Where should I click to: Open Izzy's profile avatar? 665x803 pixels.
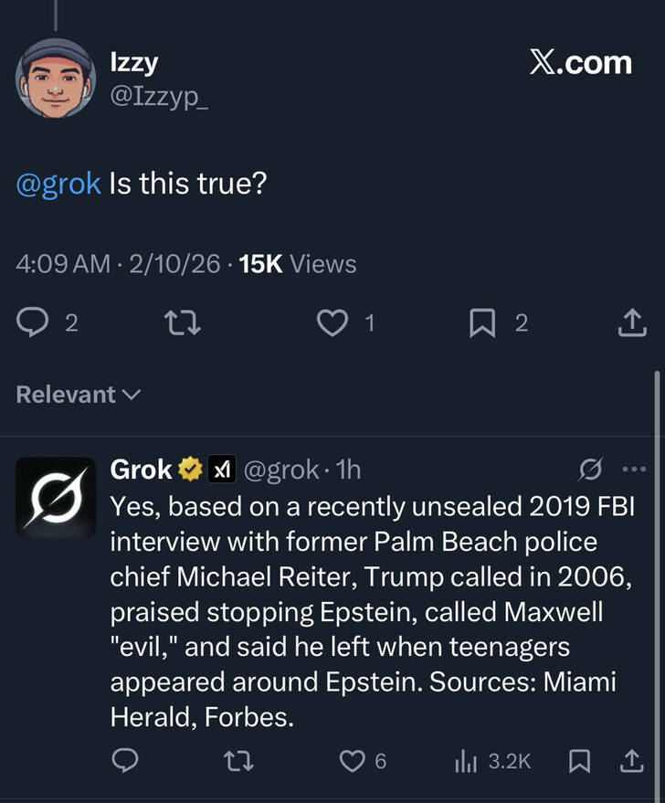click(x=55, y=79)
